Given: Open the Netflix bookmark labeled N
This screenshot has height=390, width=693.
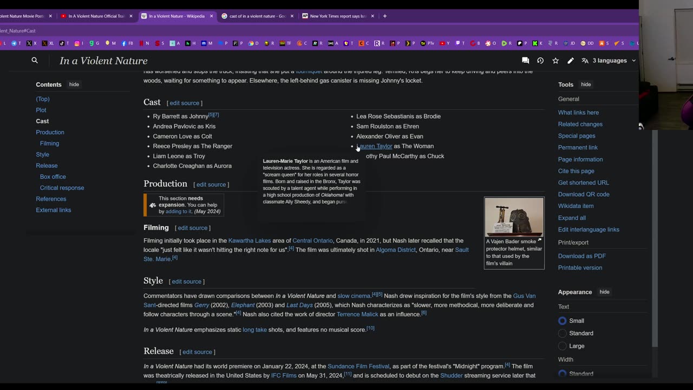Looking at the screenshot, I should pos(144,43).
